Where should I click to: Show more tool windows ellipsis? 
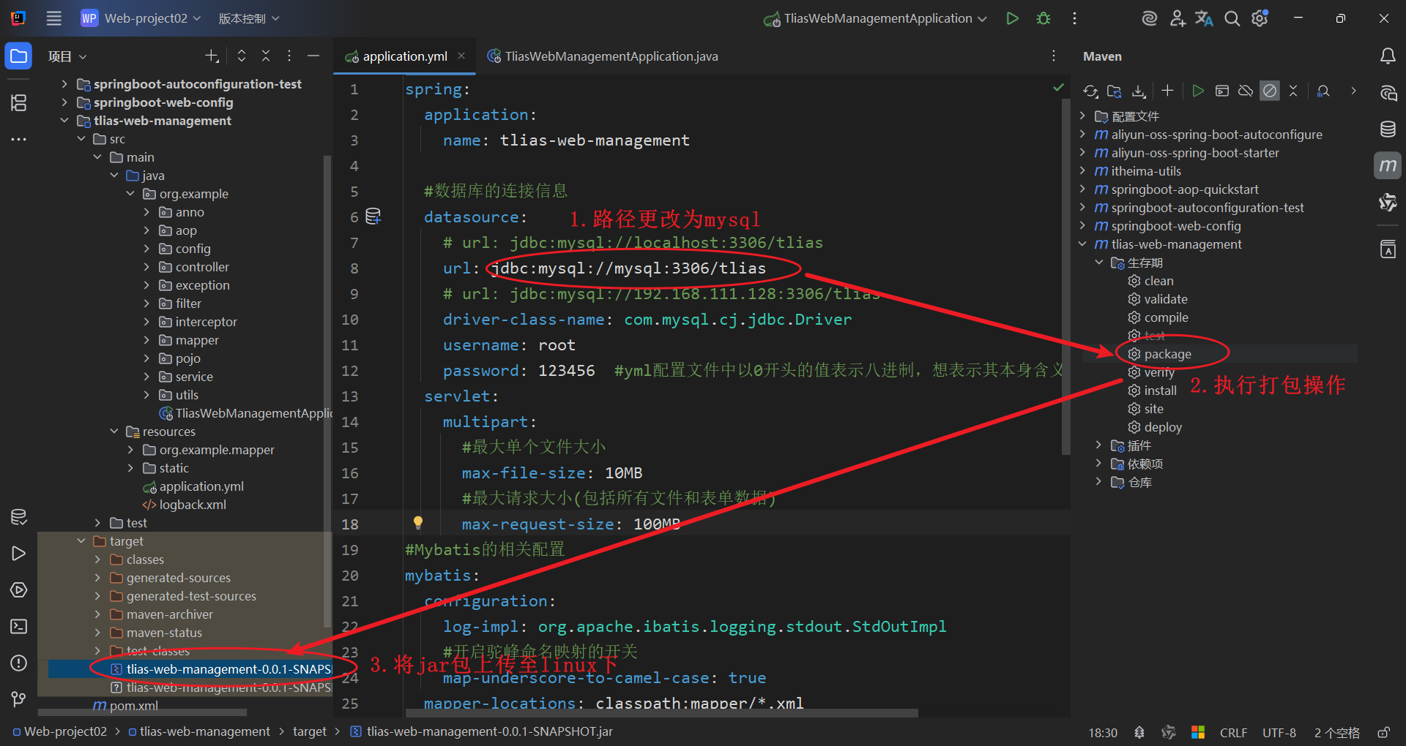(x=18, y=139)
